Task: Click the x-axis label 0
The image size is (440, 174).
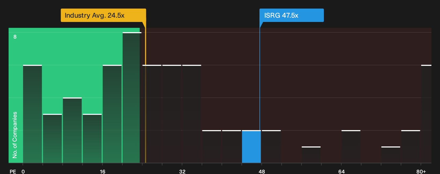Action: tap(23, 172)
